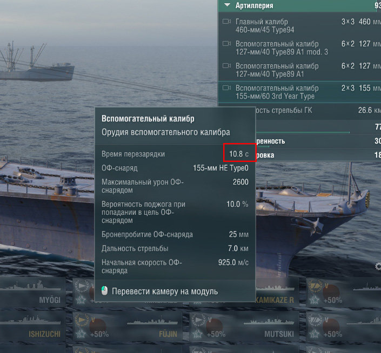Select the MYŌGI ship card
Image resolution: width=381 pixels, height=353 pixels.
[33, 292]
